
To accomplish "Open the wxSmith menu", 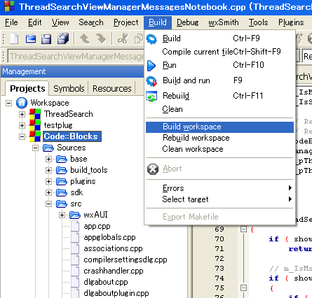I will (224, 22).
